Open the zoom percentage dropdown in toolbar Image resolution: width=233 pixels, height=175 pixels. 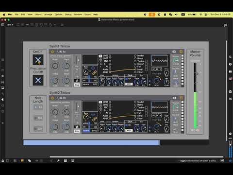pyautogui.click(x=10, y=25)
